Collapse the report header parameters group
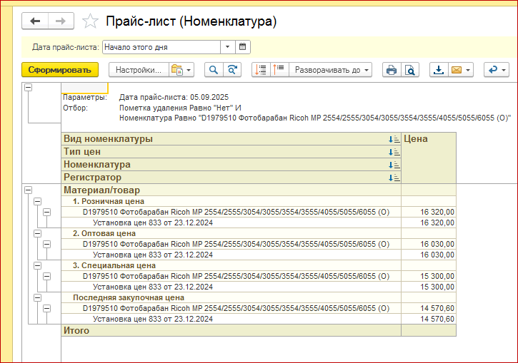Image resolution: width=518 pixels, height=363 pixels. click(x=29, y=88)
